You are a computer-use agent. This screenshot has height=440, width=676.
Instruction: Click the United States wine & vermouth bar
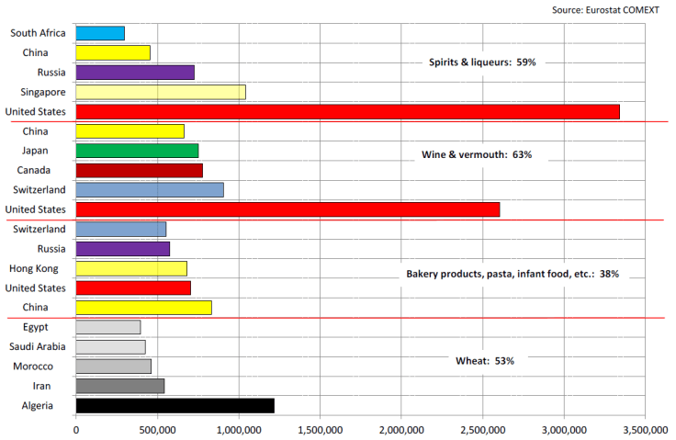pos(287,209)
